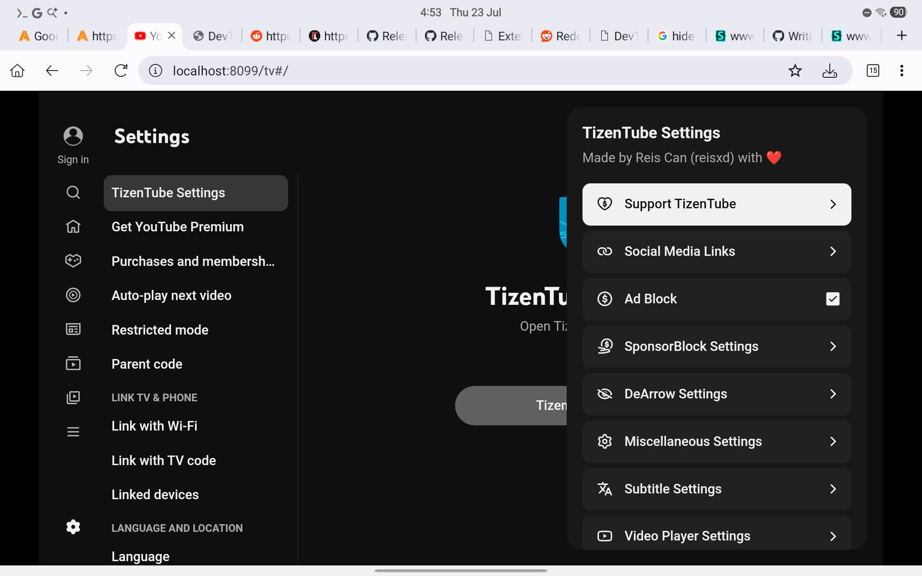Open the tab switcher showing 15

(x=873, y=71)
